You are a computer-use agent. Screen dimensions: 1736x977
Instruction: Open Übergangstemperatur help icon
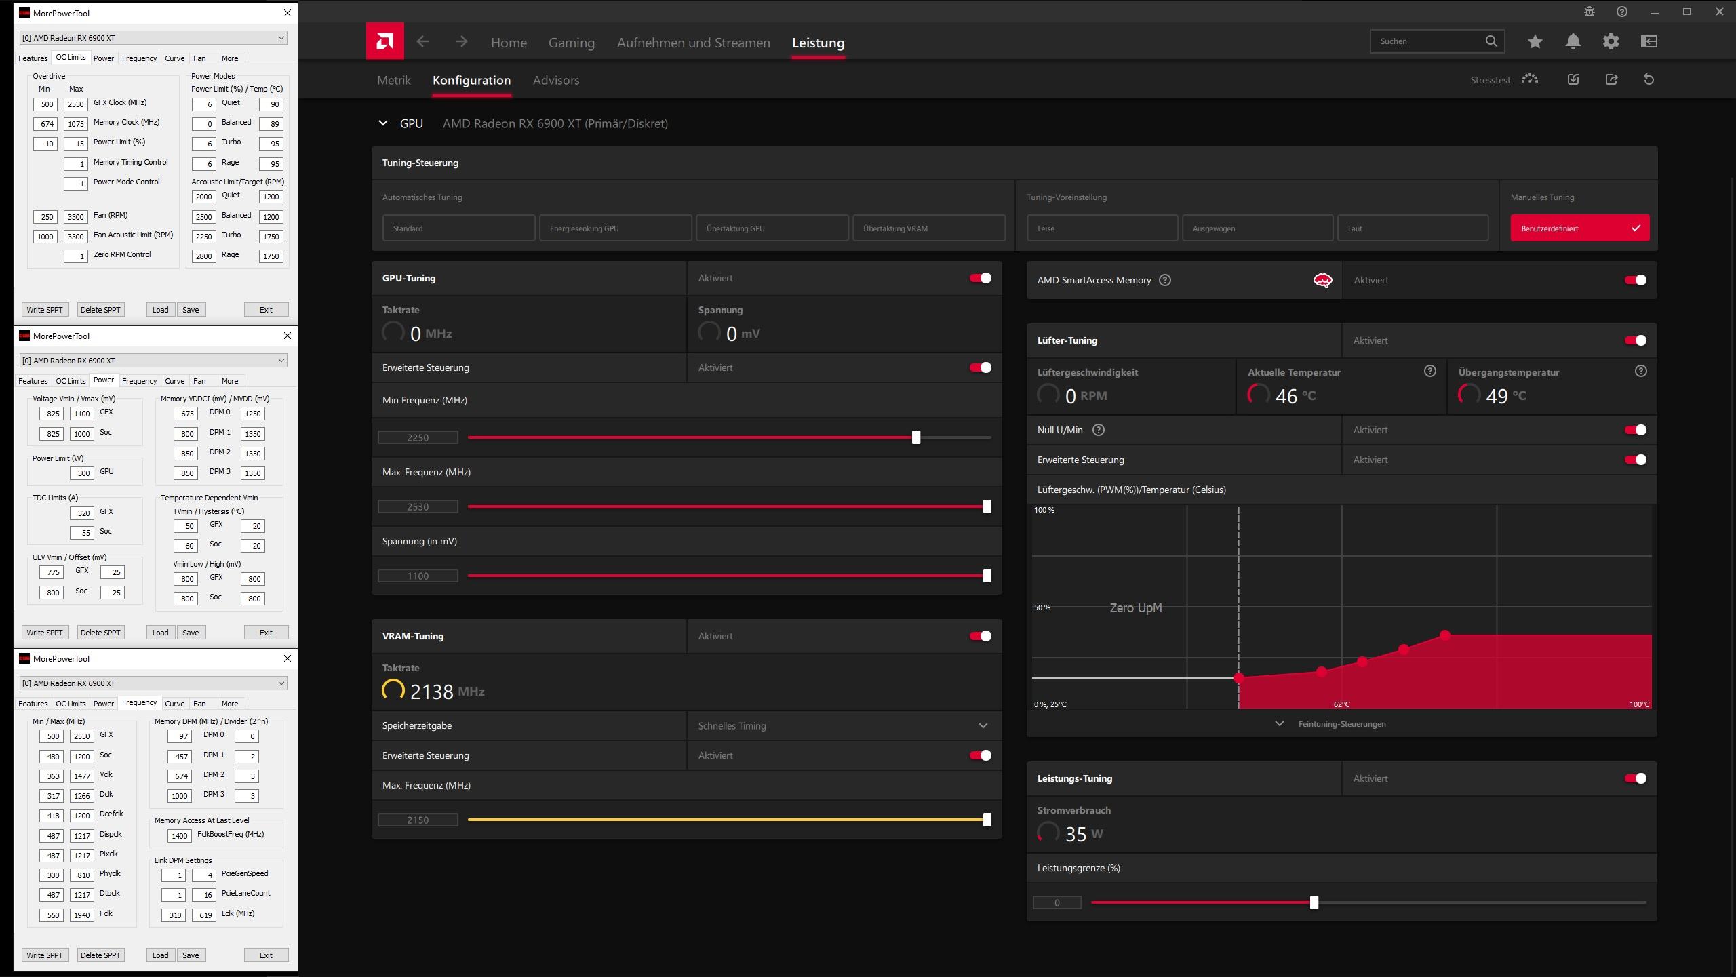[x=1641, y=371]
